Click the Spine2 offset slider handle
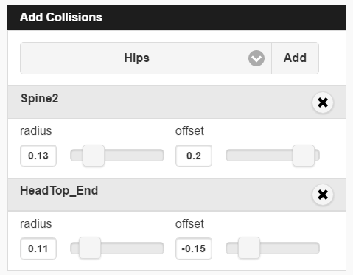Image resolution: width=353 pixels, height=275 pixels. click(x=304, y=156)
